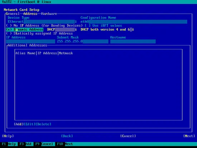Switch to the General tab
This screenshot has height=148, width=197.
point(13,14)
